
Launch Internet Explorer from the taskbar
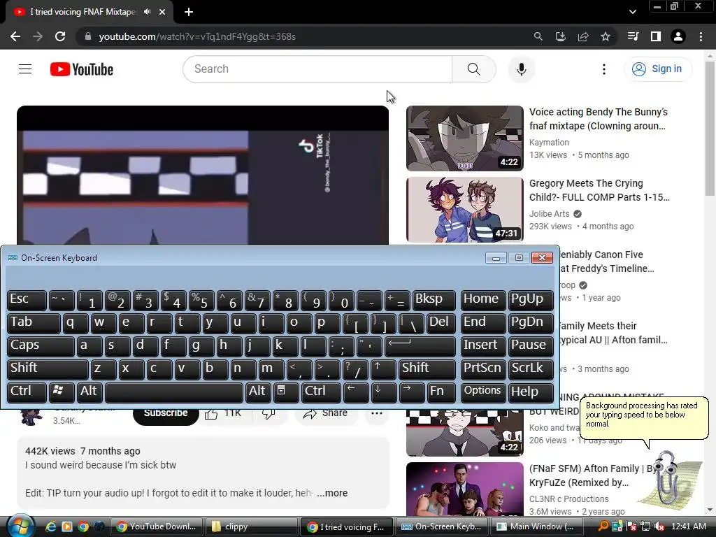50,527
